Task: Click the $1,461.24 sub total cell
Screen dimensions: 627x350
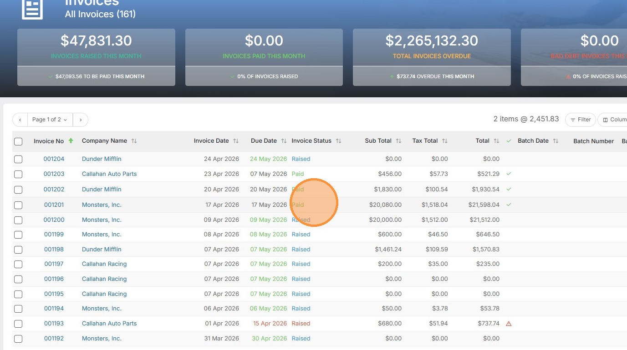Action: [388, 249]
